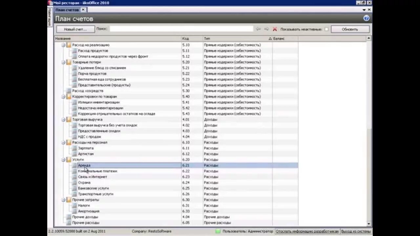
Task: Toggle the Показывать неактивные checkbox
Action: click(x=326, y=29)
